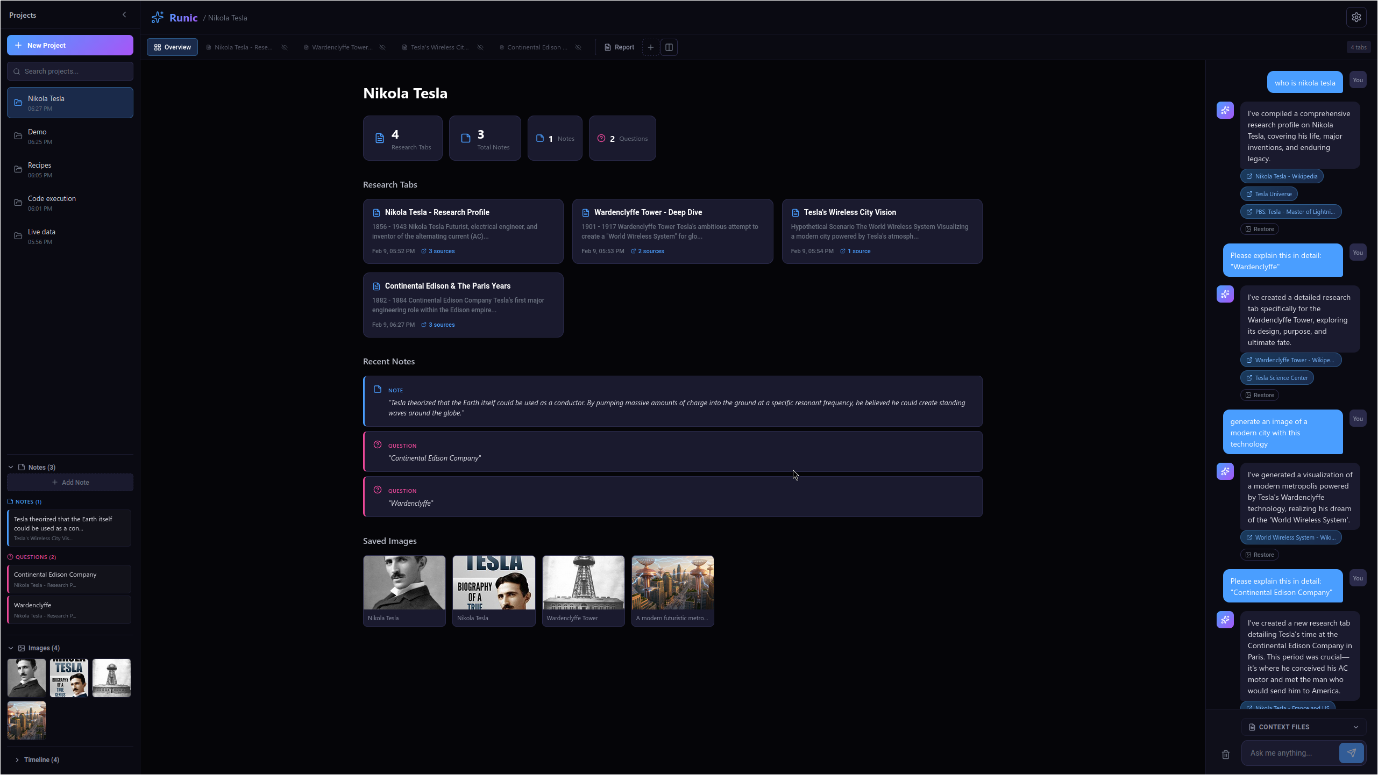Click the Search projects field
1378x775 pixels.
pyautogui.click(x=70, y=71)
